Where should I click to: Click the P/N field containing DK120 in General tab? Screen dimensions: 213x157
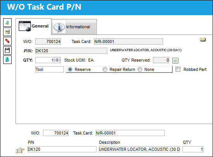tap(71, 51)
